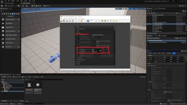Toggle the Bloom Method override checkbox

[150, 92]
